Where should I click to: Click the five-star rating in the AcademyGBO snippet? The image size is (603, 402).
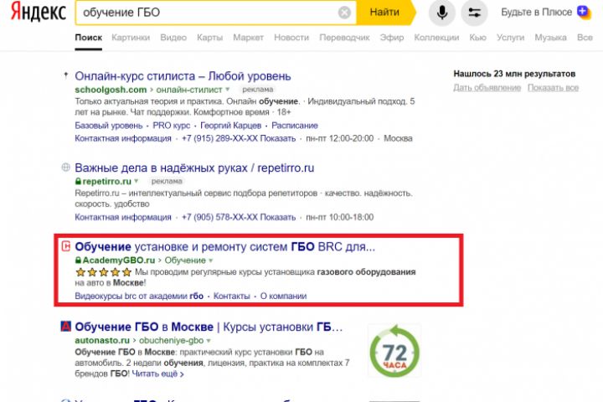click(x=104, y=272)
